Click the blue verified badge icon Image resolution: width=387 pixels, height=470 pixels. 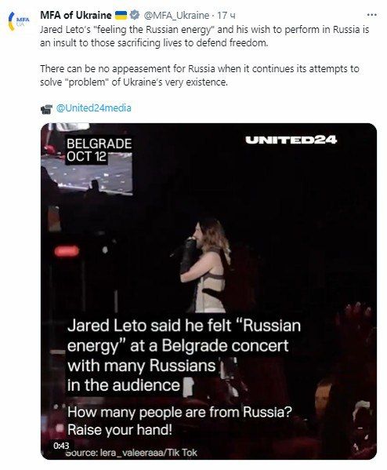(x=135, y=15)
